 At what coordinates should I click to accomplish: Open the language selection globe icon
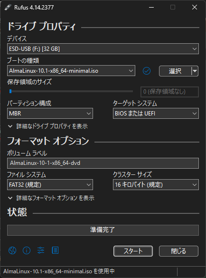(12, 250)
